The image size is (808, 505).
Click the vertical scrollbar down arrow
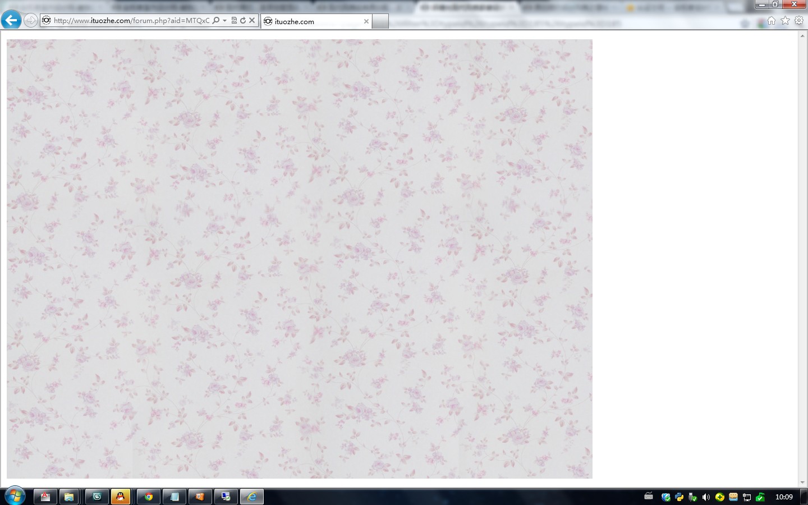pos(803,483)
